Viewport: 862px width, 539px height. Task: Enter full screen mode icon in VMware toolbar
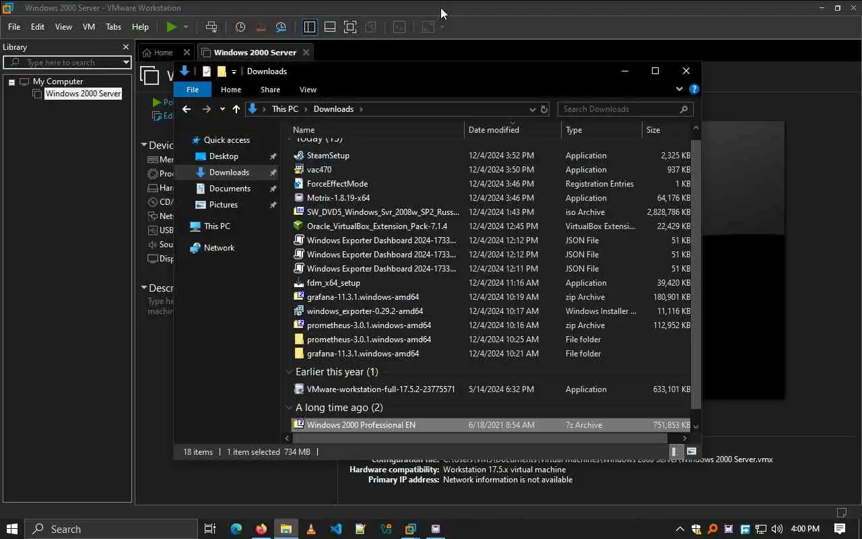350,27
